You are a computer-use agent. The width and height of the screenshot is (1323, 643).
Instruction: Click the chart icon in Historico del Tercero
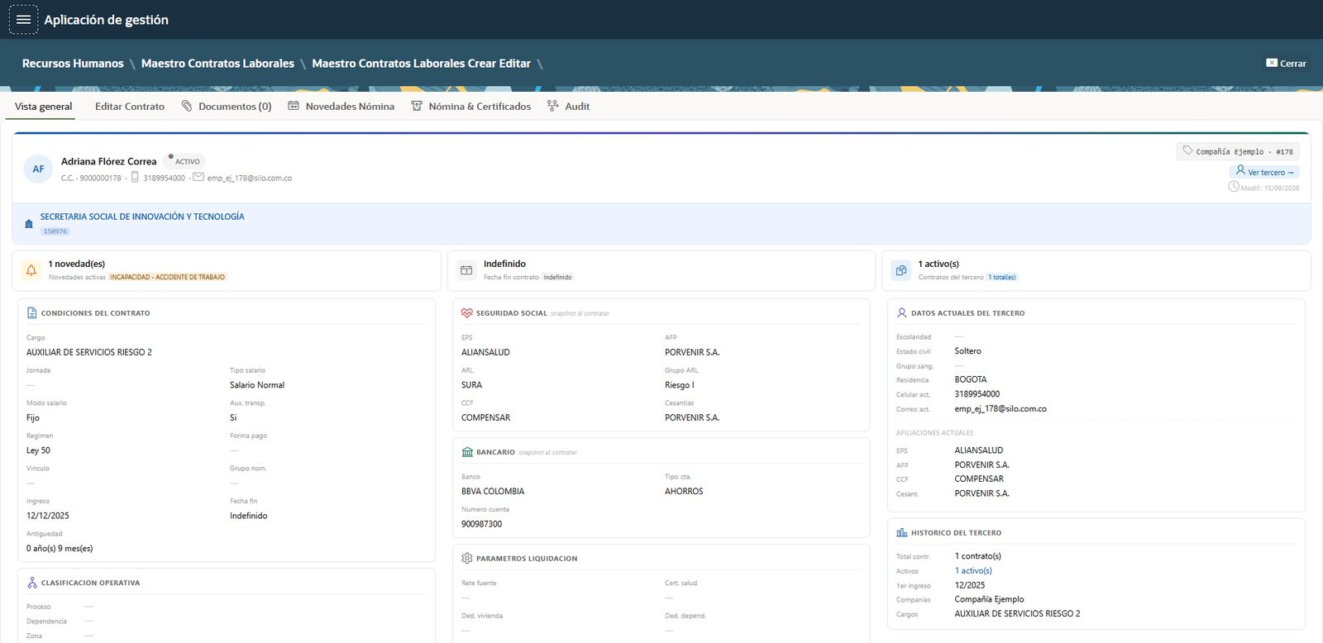(x=902, y=533)
